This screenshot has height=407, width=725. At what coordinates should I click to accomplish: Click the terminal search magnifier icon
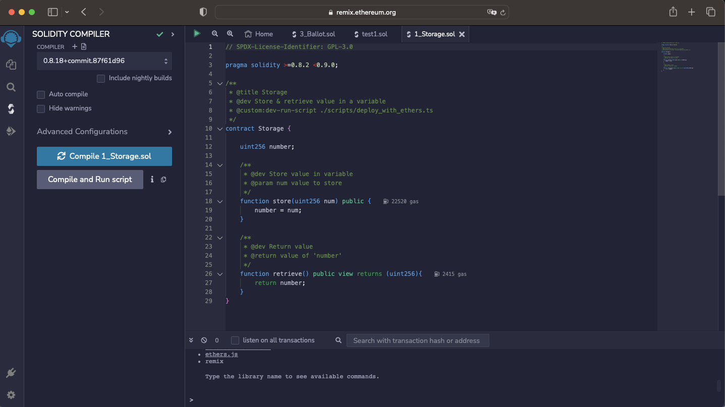point(339,340)
